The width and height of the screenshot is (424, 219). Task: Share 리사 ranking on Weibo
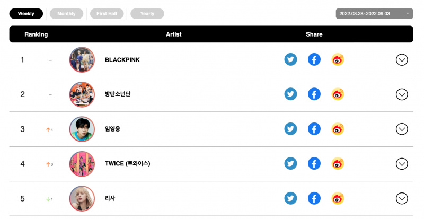338,198
